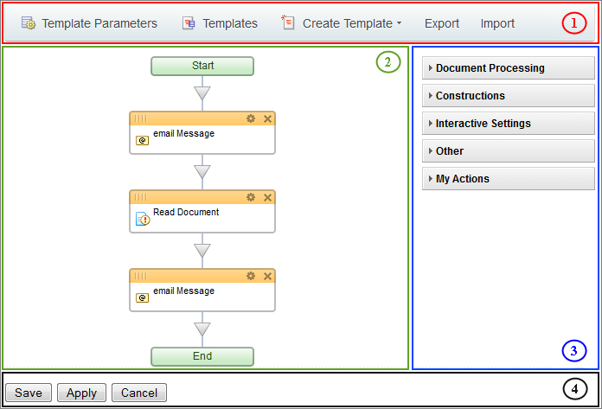Screen dimensions: 602x409
Task: Delete the Read Document block
Action: pos(267,197)
